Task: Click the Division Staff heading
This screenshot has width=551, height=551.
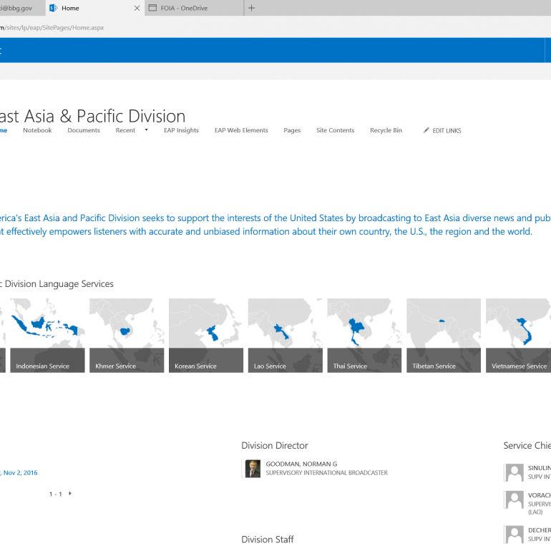Action: click(x=268, y=540)
